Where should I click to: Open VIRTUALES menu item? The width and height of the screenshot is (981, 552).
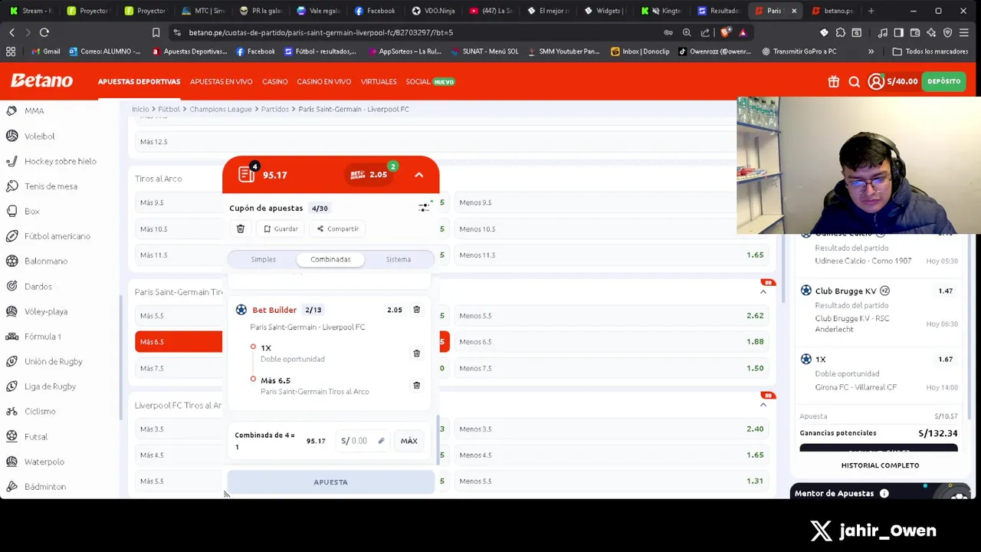pyautogui.click(x=379, y=81)
